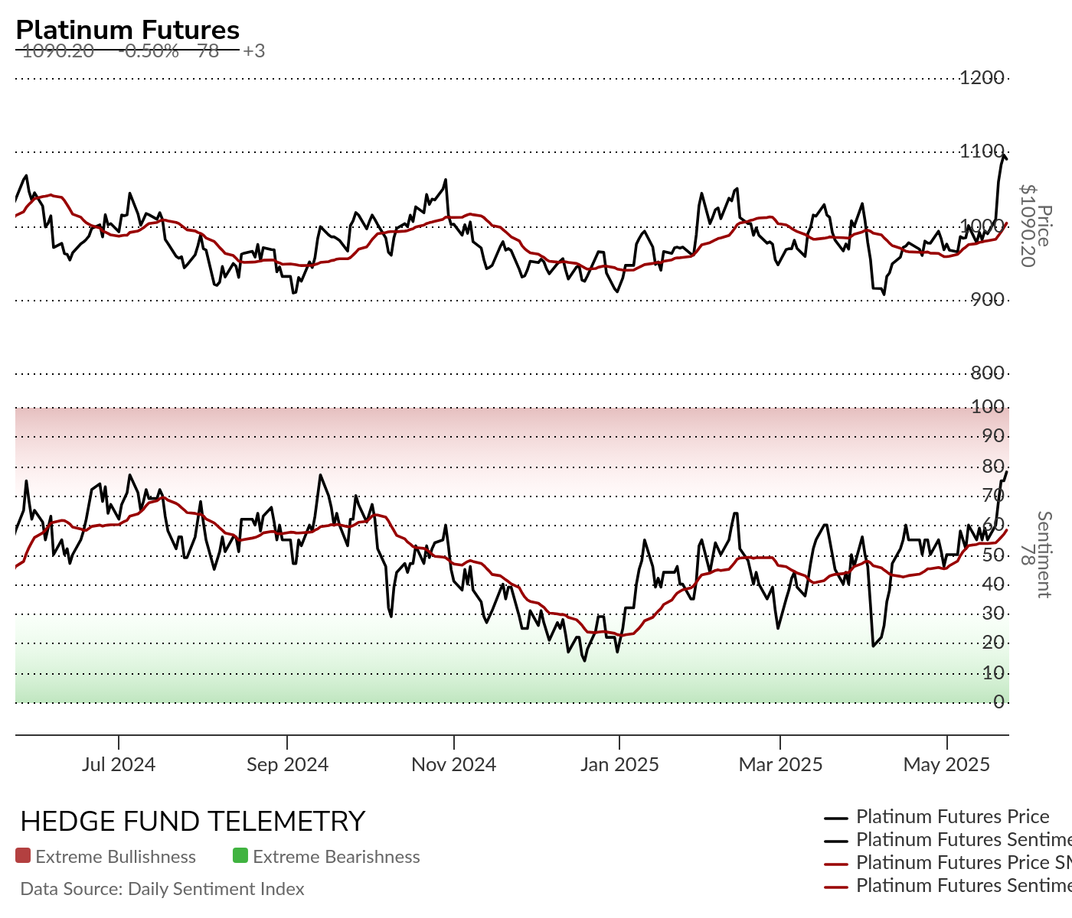Image resolution: width=1072 pixels, height=918 pixels.
Task: Click the HEDGE FUND TELEMETRY logo text
Action: pos(193,821)
